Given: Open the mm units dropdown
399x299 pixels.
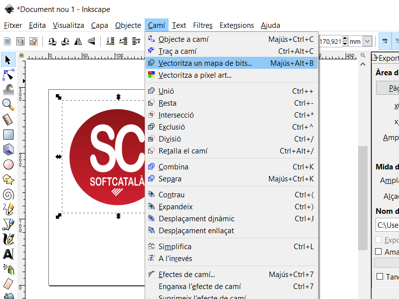Looking at the screenshot, I should coord(367,41).
